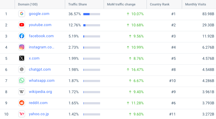Open the wikipedia.org domain link
Viewport: 216px width, 119px height.
[x=40, y=92]
